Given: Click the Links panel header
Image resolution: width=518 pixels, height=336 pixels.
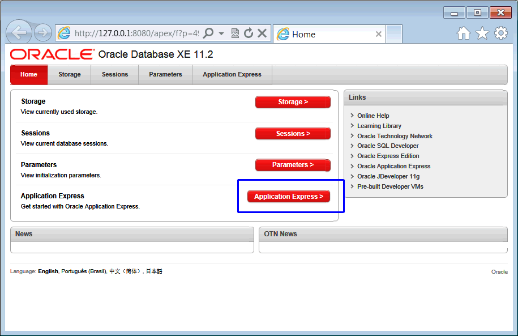Looking at the screenshot, I should point(426,97).
